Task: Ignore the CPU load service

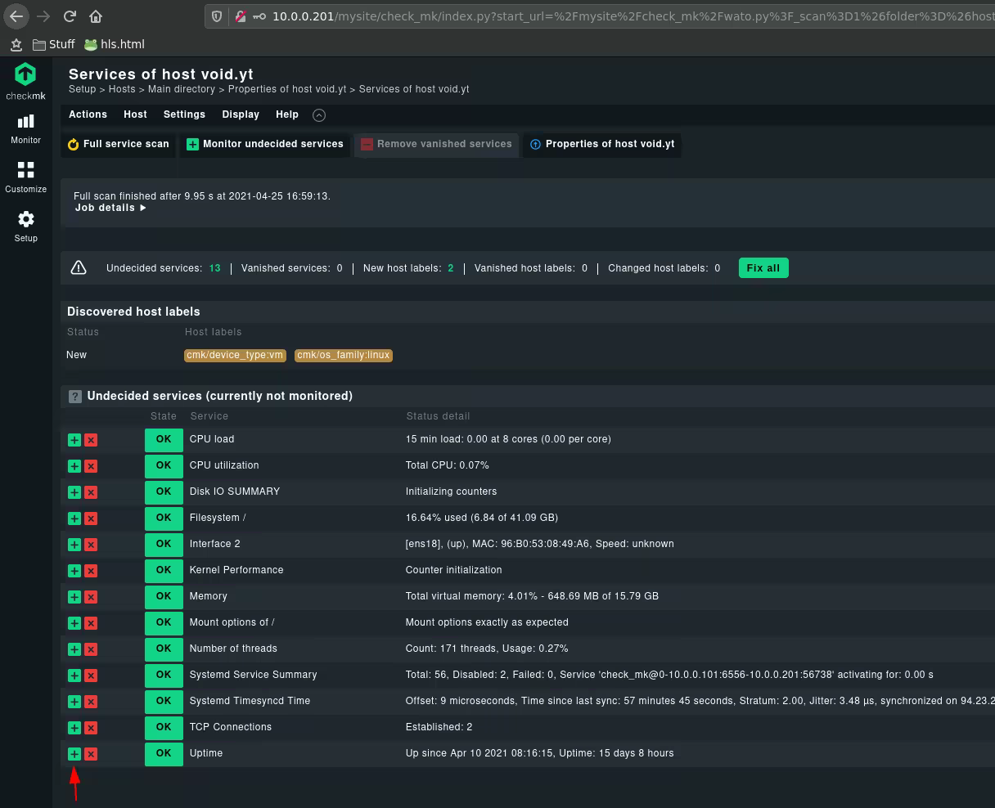Action: [91, 440]
